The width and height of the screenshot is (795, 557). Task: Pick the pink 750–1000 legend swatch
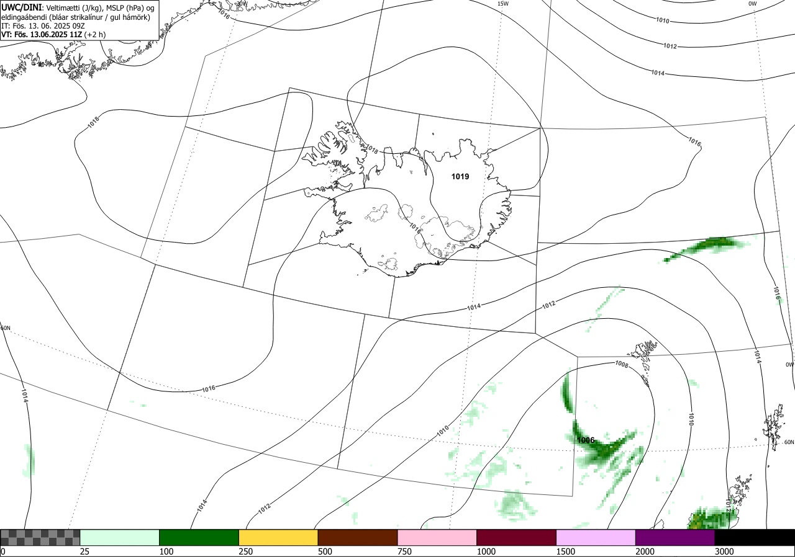(437, 537)
